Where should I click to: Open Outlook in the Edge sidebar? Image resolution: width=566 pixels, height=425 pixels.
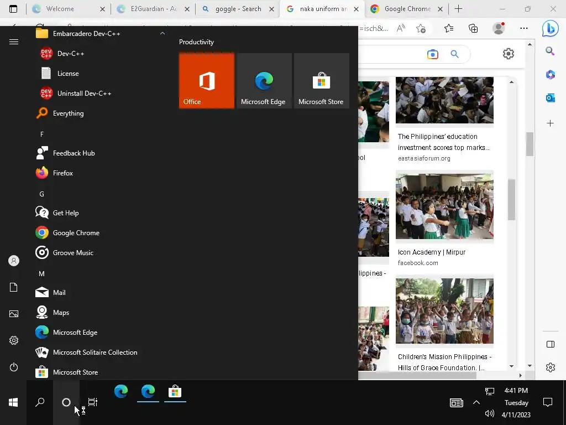550,97
